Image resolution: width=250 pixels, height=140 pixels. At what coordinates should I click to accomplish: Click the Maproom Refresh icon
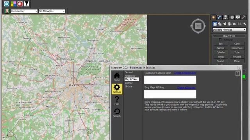(x=117, y=113)
